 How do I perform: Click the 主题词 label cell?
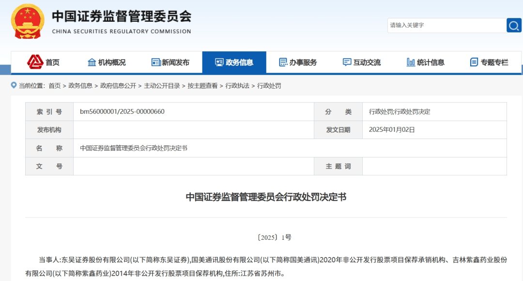coord(338,166)
